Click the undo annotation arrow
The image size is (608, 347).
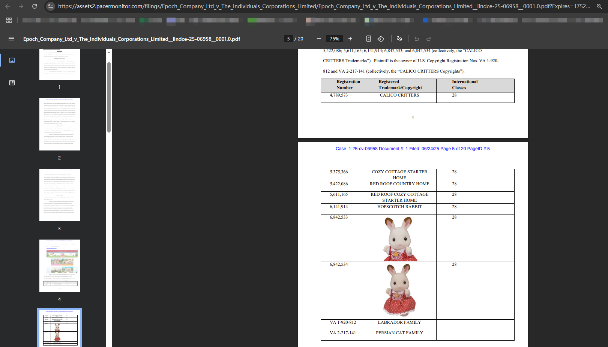[417, 39]
